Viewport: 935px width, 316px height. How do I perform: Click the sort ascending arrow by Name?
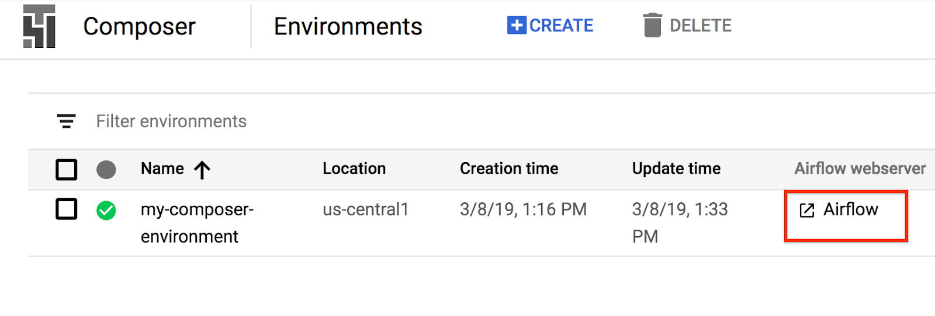coord(202,170)
